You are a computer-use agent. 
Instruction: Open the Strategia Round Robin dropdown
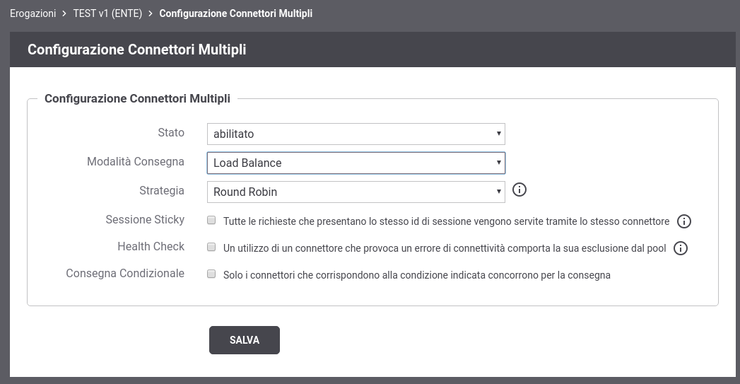pyautogui.click(x=356, y=192)
